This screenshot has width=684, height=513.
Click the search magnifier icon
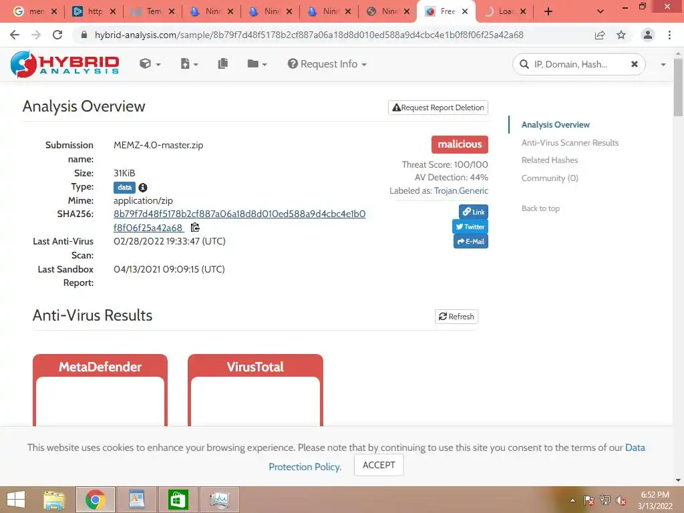coord(524,64)
